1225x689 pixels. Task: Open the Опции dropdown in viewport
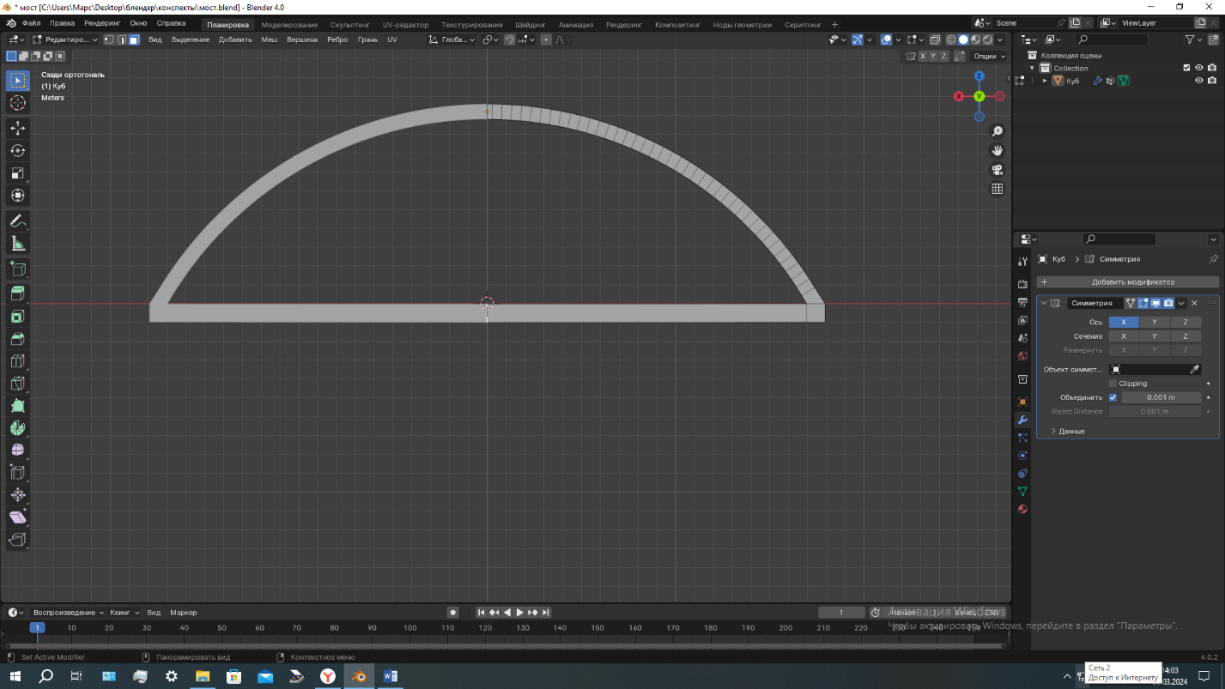[988, 56]
